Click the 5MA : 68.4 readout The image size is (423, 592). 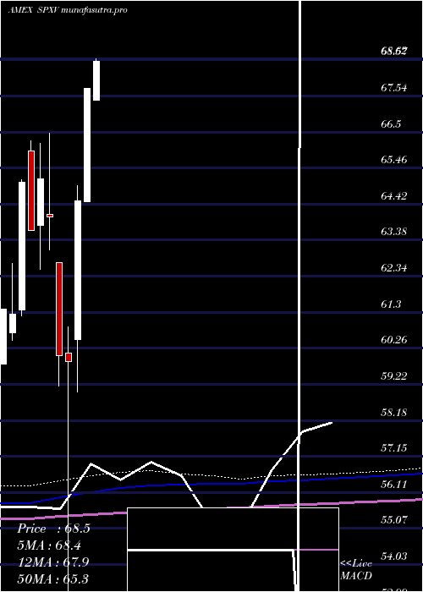tap(49, 545)
